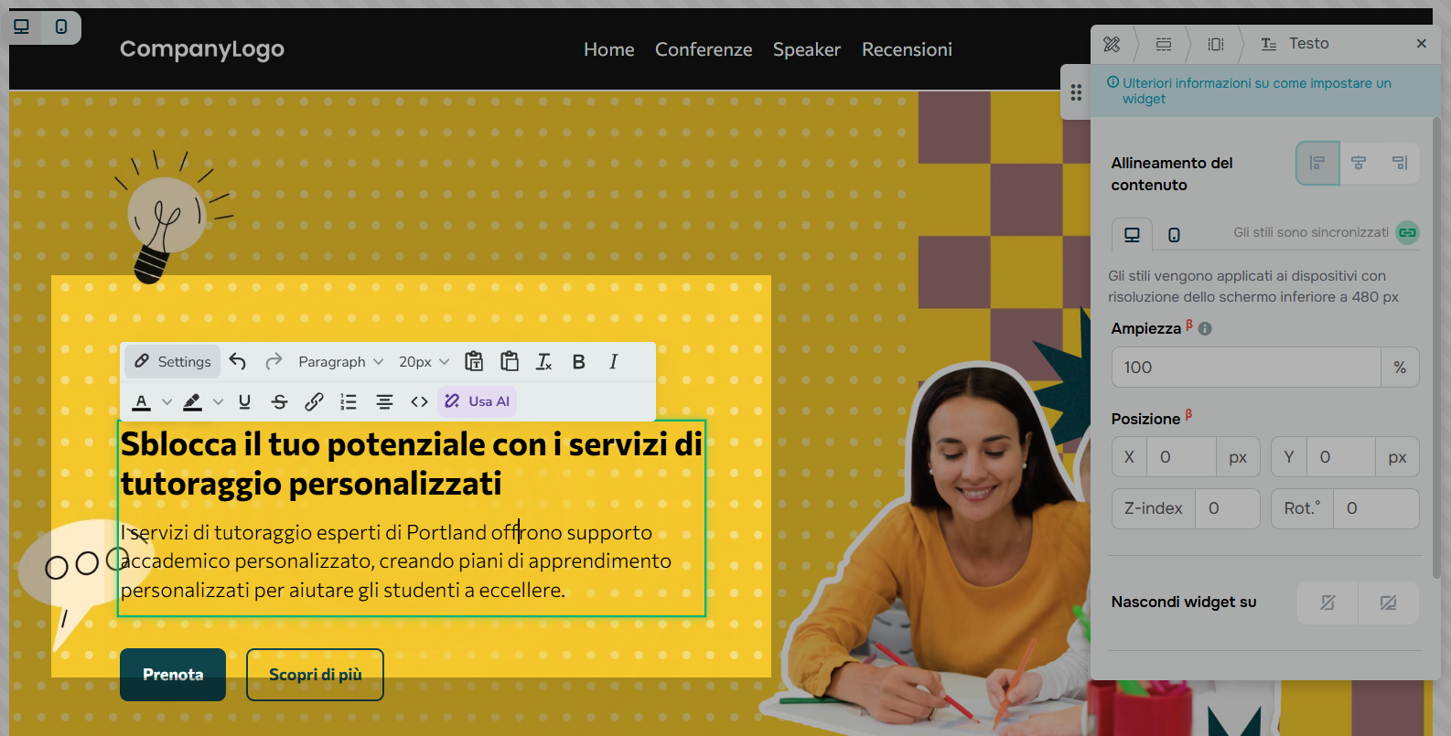Click the Ampiezza value field

[1246, 368]
